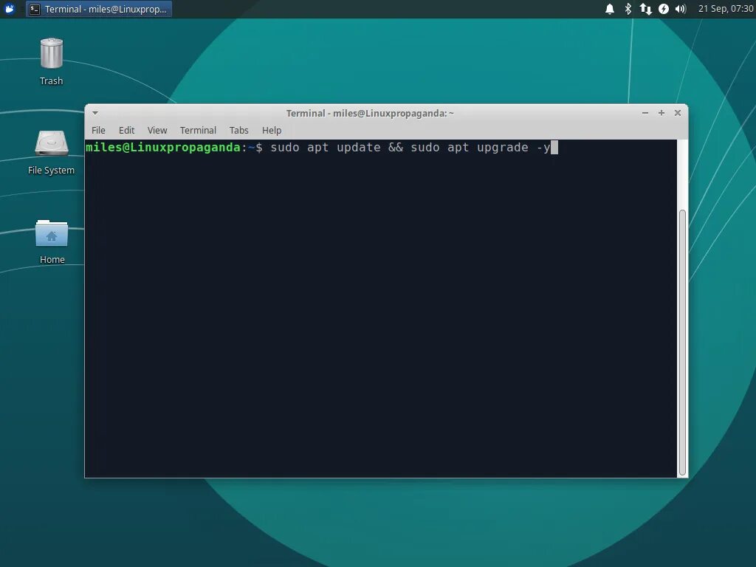Open the network connections tray icon
756x567 pixels.
(645, 9)
